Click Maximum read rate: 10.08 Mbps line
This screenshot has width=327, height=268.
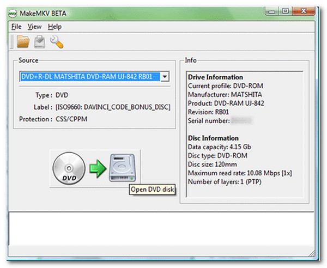(240, 173)
